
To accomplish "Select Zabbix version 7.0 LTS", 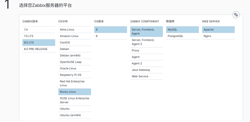I will pyautogui.click(x=39, y=36).
